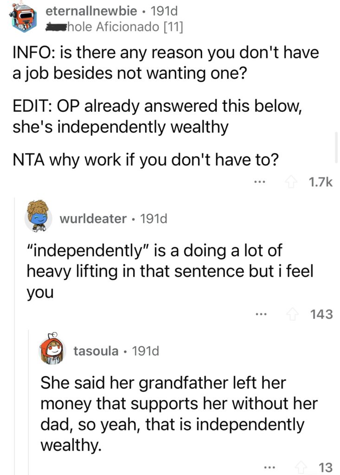The image size is (340, 475).
Task: Tap the 191d timestamp beside tasoula
Action: coord(146,351)
